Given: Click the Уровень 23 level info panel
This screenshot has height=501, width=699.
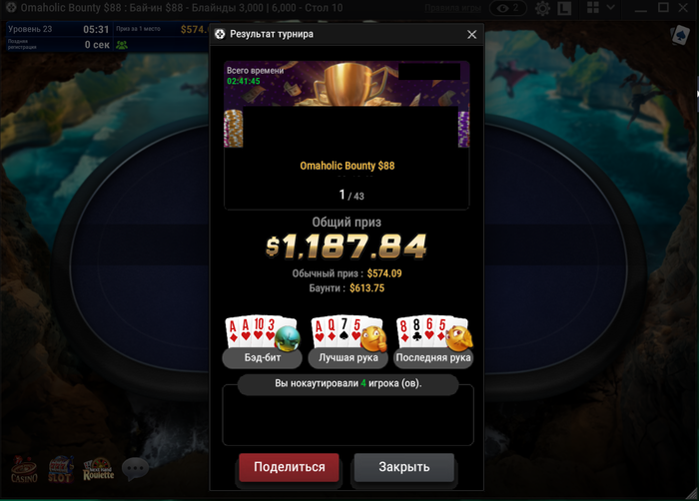Looking at the screenshot, I should click(x=59, y=37).
